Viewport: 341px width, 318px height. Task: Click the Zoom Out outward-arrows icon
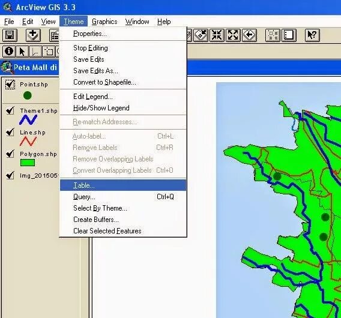tap(233, 35)
